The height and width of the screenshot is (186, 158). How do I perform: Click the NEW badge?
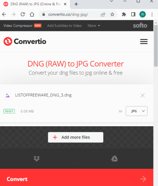[x=38, y=26]
